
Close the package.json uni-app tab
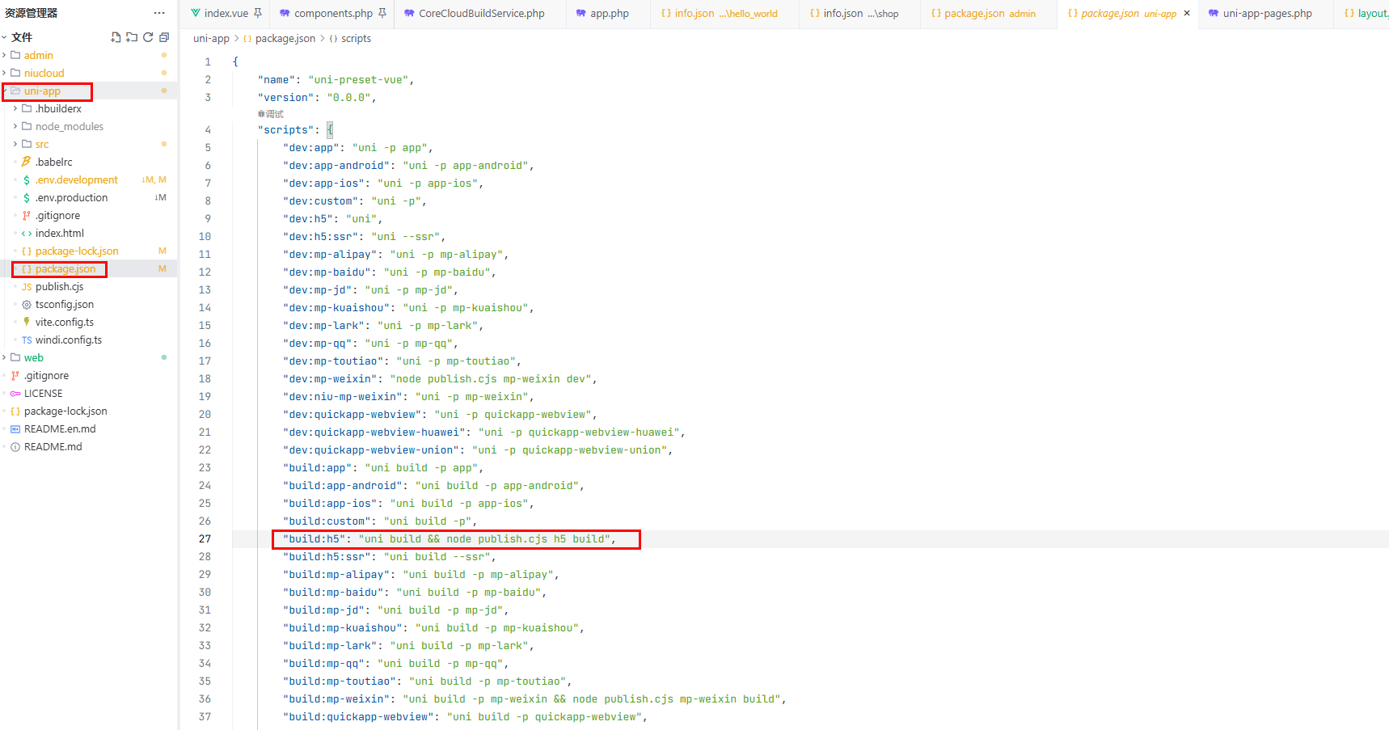pyautogui.click(x=1187, y=13)
